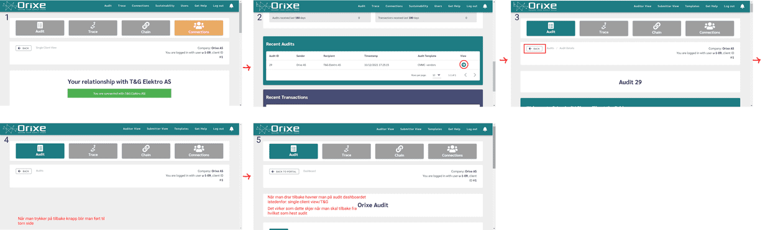Use the scrollbar on the Recent Audits screen

coord(494,76)
